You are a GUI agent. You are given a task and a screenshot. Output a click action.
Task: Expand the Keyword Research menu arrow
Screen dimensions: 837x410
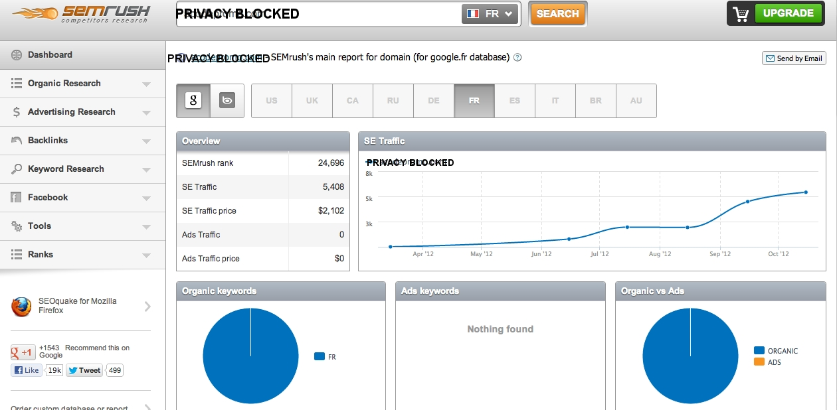pyautogui.click(x=147, y=170)
